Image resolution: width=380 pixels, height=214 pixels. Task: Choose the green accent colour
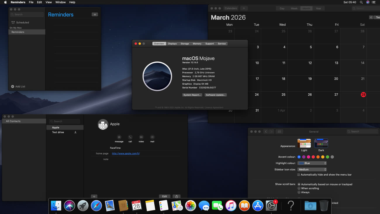pos(327,157)
